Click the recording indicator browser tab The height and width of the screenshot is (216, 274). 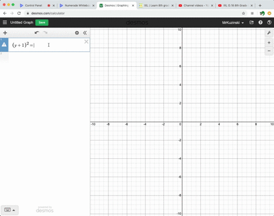(x=49, y=6)
